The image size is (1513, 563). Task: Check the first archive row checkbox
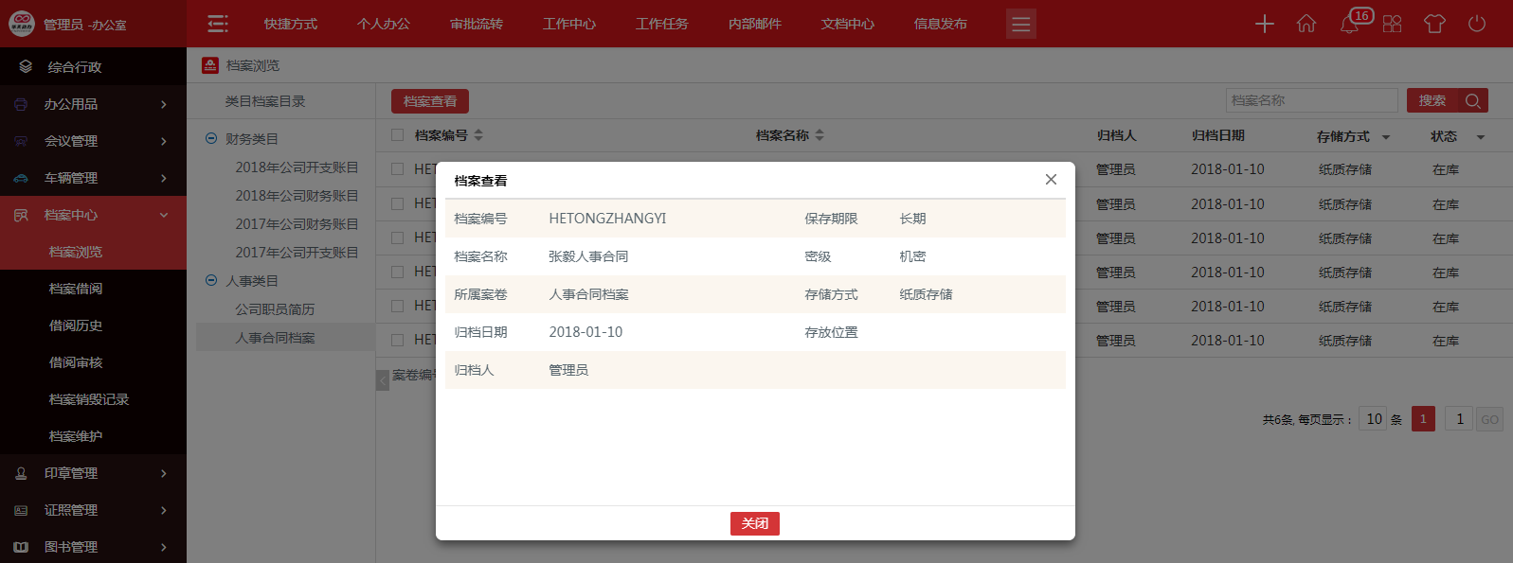click(x=398, y=169)
